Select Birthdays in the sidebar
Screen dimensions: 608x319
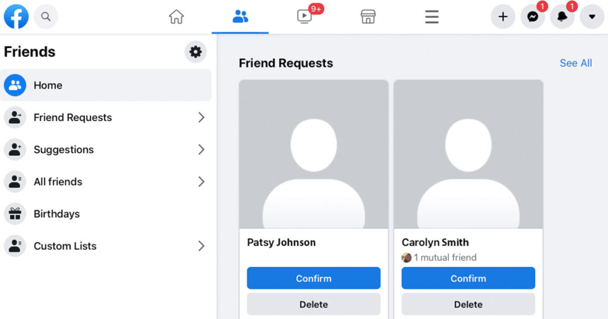(56, 214)
